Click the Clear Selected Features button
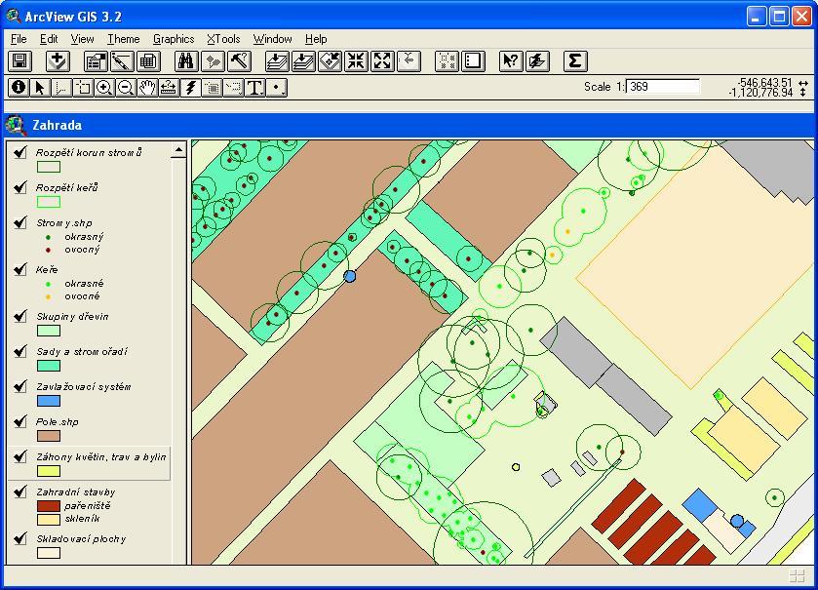The width and height of the screenshot is (818, 590). point(473,61)
